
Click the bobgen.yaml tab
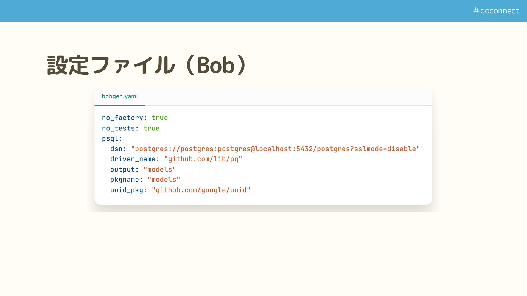(x=120, y=96)
